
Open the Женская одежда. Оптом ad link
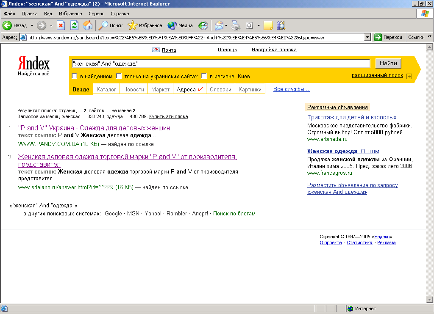pos(343,151)
